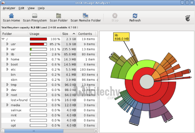Click the app icon in title bar
The height and width of the screenshot is (133, 195).
3,3
